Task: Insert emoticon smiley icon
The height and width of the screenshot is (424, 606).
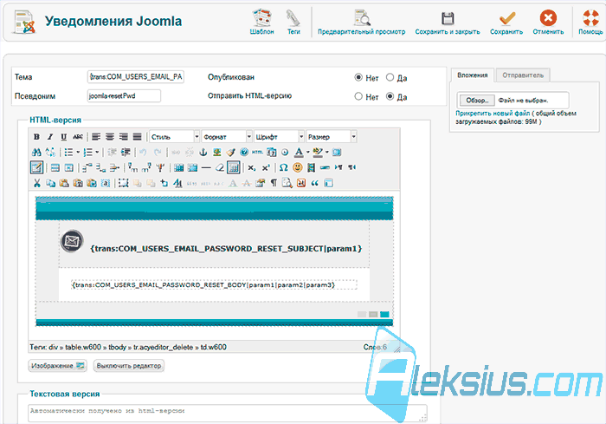Action: tap(297, 167)
